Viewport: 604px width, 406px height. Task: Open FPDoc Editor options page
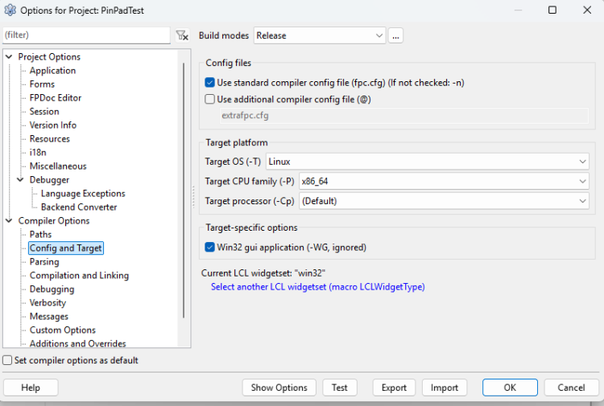[x=56, y=98]
